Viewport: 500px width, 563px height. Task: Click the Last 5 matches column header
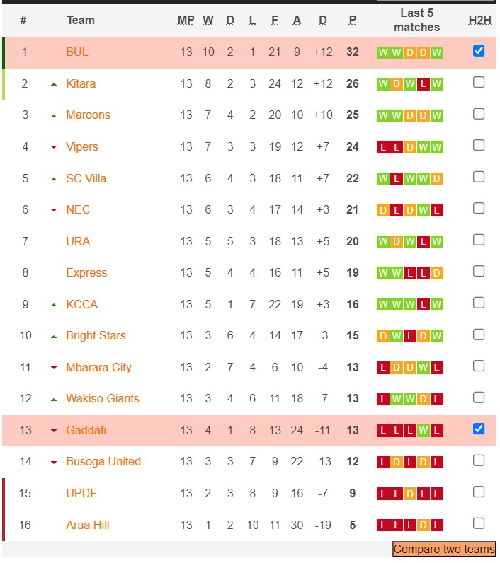(416, 20)
